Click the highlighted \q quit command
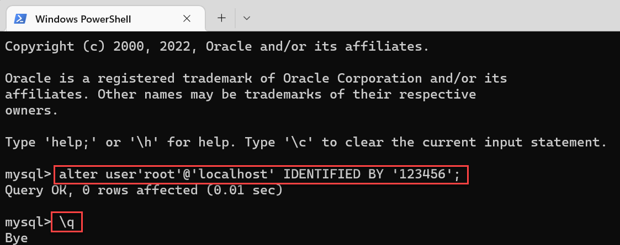Screen dimensions: 620x245 (66, 222)
